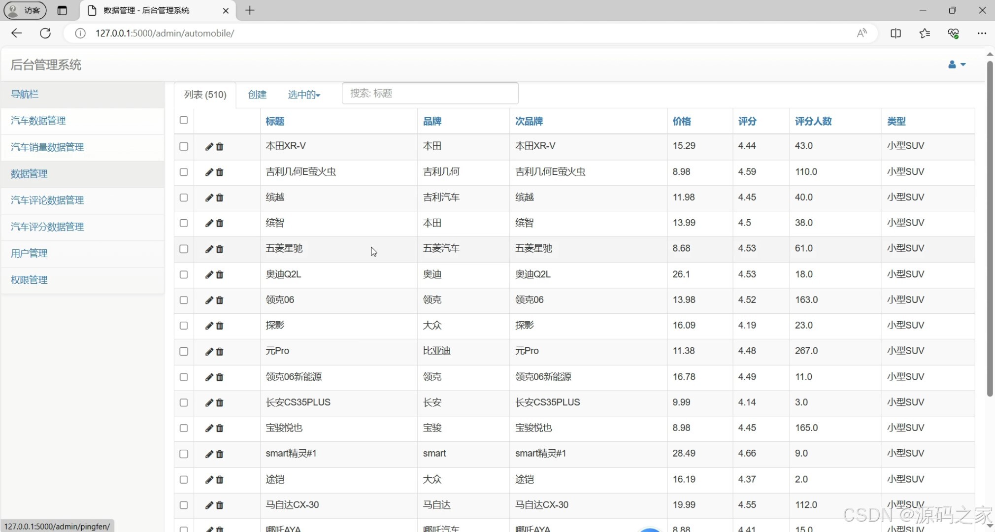Image resolution: width=995 pixels, height=532 pixels.
Task: Select the 列表 (510) tab
Action: click(205, 95)
